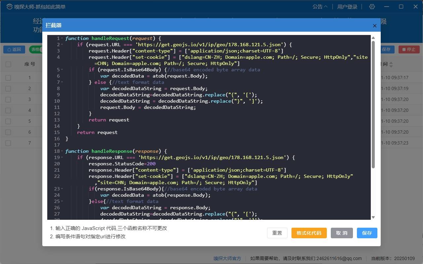The width and height of the screenshot is (423, 264).
Task: Click 'var decodedDataString = response.Body;' on line 26
Action: [x=155, y=208]
